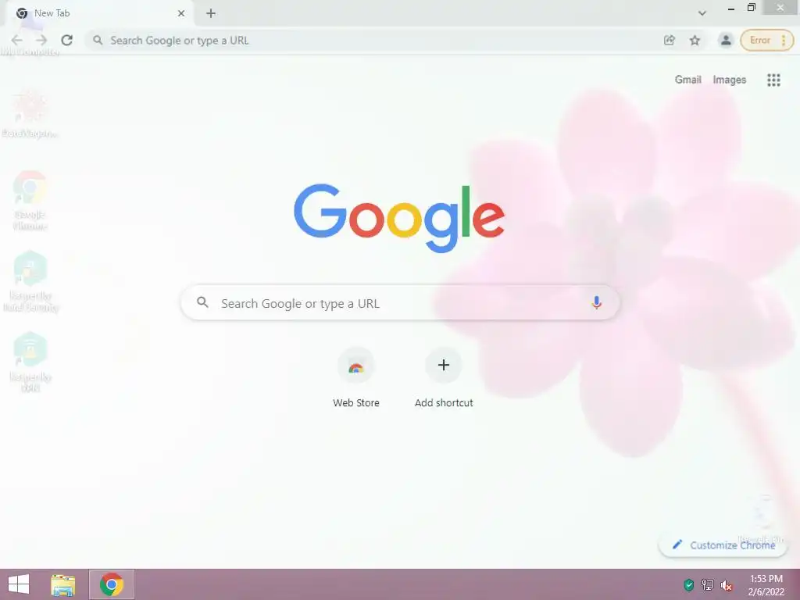Screen dimensions: 800x600
Task: Open a new tab with plus button
Action: point(211,13)
